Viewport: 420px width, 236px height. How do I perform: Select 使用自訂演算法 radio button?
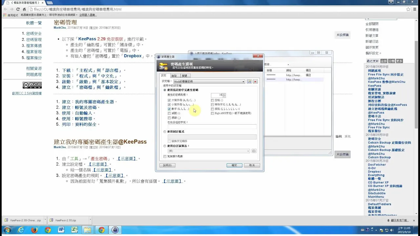click(x=165, y=146)
